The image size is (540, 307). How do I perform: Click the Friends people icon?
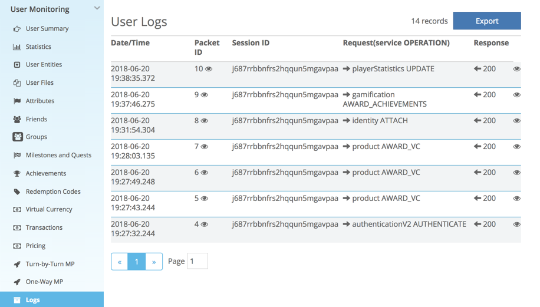tap(17, 120)
